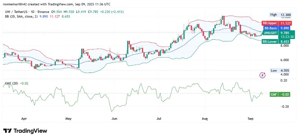Click the High 12.300 marker label

tap(279, 14)
